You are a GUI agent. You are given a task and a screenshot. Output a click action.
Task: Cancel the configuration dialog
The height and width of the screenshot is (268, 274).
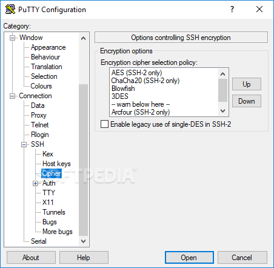[x=242, y=258]
